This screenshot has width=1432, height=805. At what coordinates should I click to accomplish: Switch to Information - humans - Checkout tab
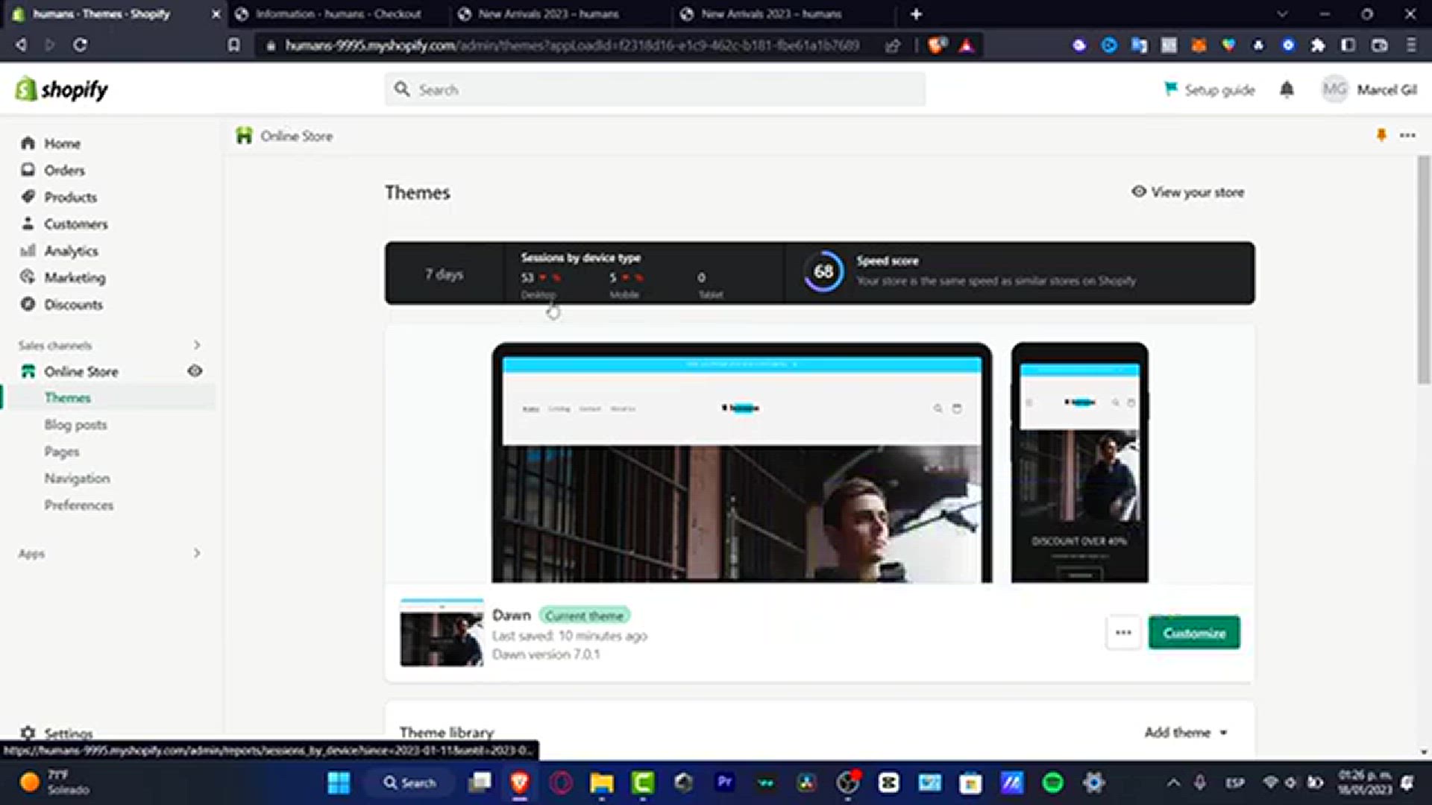(338, 14)
